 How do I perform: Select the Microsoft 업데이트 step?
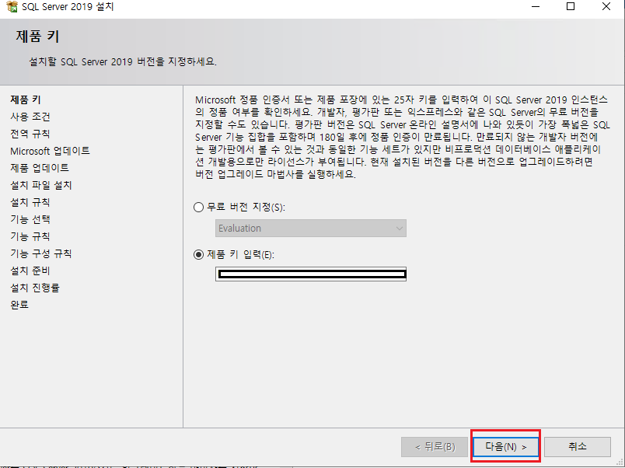pyautogui.click(x=51, y=151)
